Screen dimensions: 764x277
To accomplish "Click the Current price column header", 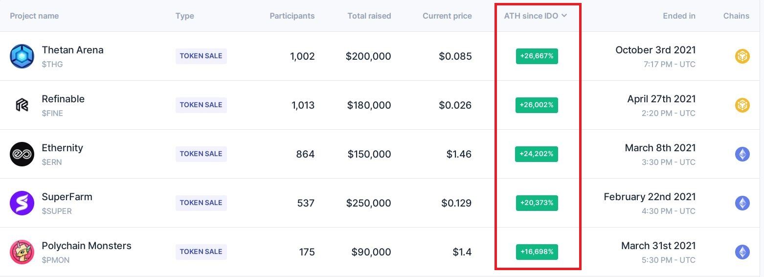I will [x=447, y=16].
